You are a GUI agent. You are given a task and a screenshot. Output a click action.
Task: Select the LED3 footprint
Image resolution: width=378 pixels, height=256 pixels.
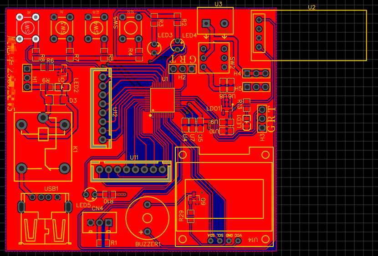154,48
